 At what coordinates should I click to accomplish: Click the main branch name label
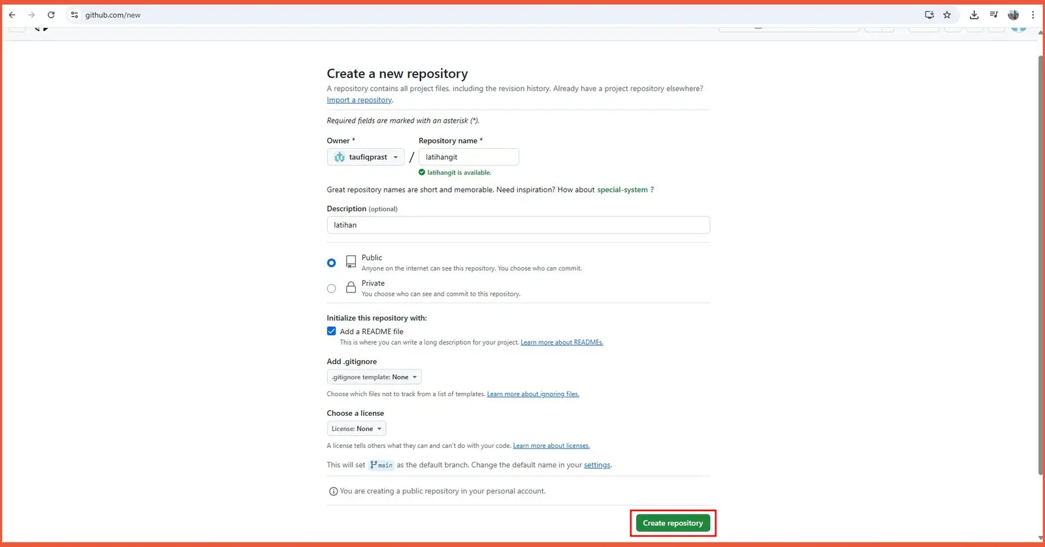pyautogui.click(x=381, y=465)
